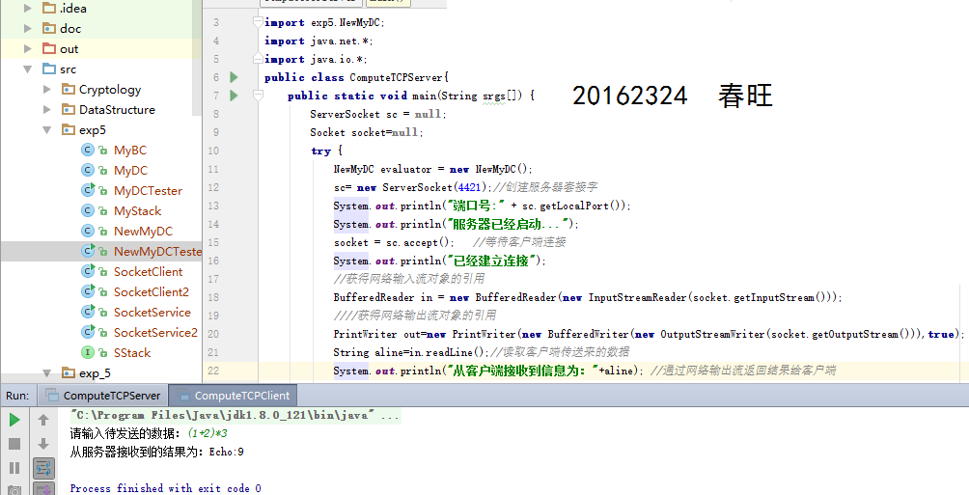Open MyBC class file
Screen dimensions: 969x495
pos(129,151)
